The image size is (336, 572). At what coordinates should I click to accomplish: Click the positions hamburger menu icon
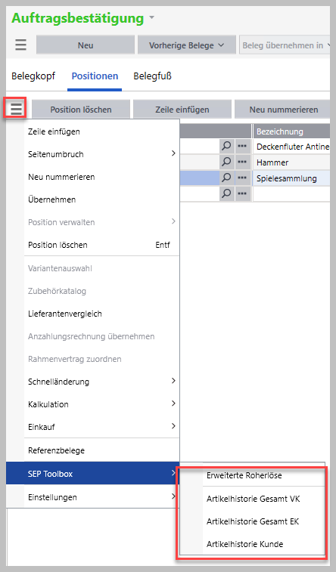coord(16,109)
